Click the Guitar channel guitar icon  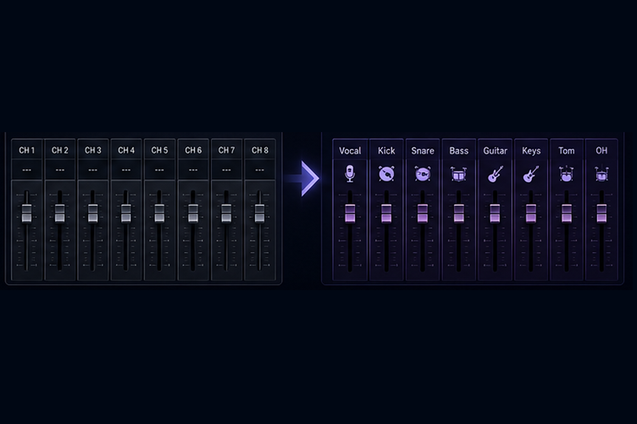(x=495, y=174)
